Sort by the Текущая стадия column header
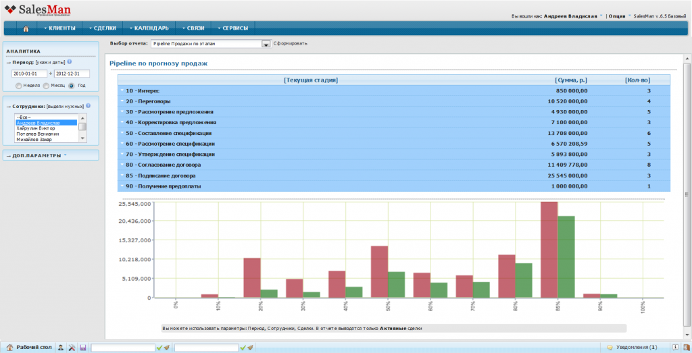692x353 pixels. (x=311, y=80)
